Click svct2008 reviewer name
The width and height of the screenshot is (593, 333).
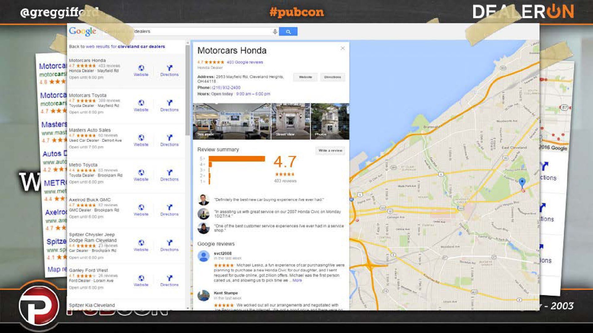pos(222,253)
